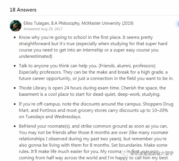179x161 pixels.
Task: Click the words "Shoppers Drug" in the fourth bullet
Action: [158, 104]
